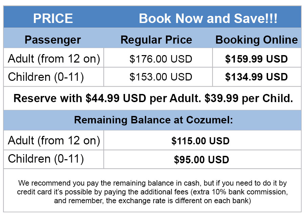The width and height of the screenshot is (305, 215).
Task: Select the Regular Price column header
Action: tap(156, 40)
